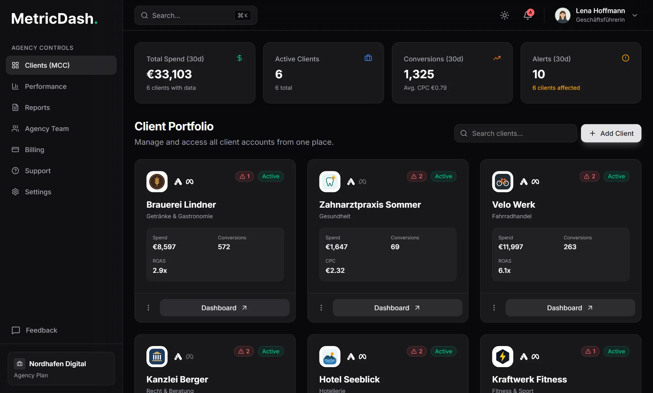This screenshot has width=653, height=393.
Task: Open the Reports page
Action: (61, 107)
